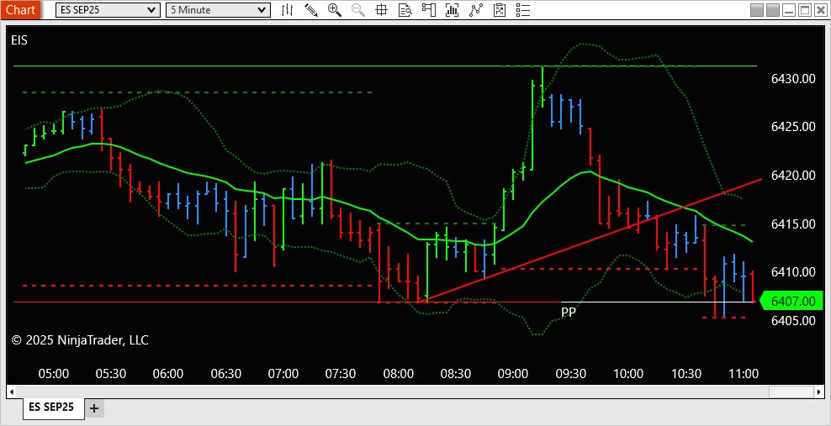Viewport: 831px width, 426px height.
Task: Open the Data Series bars icon
Action: coord(288,9)
